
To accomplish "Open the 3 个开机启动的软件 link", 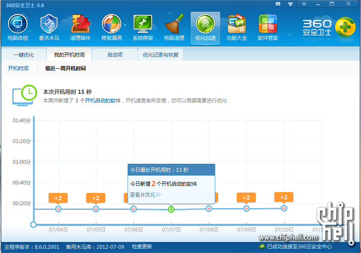I will [x=98, y=100].
